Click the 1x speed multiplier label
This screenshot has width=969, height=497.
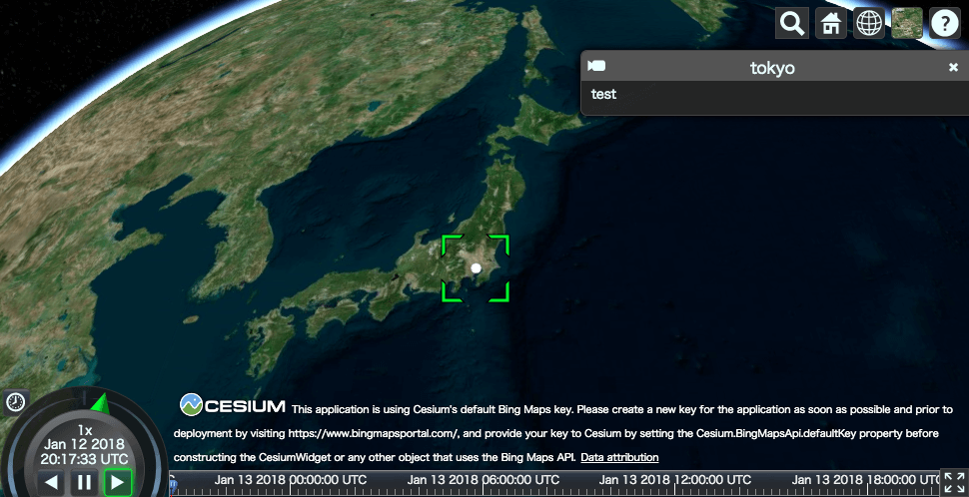point(85,430)
